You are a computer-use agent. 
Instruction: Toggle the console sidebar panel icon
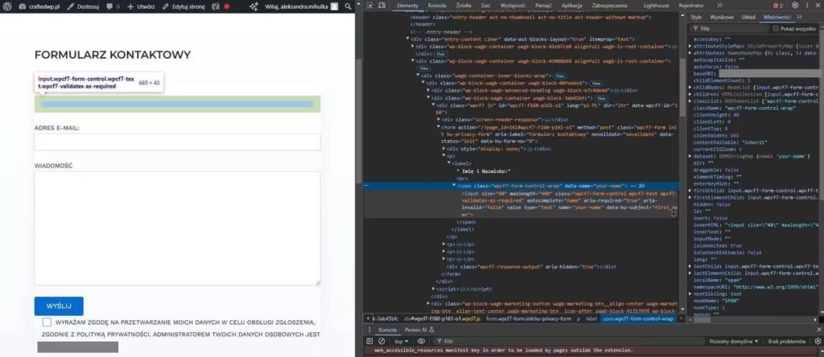tap(370, 341)
